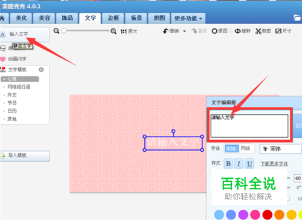Click the 导入模板 button
Screen dimensions: 302x220
(25, 156)
